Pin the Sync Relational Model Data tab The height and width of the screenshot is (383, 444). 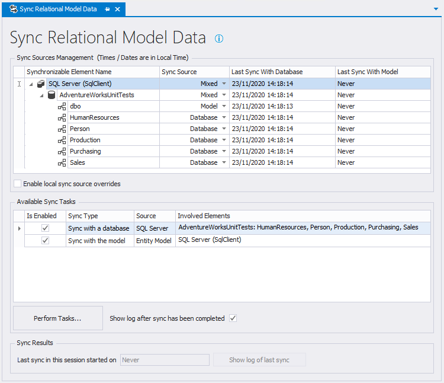point(107,9)
